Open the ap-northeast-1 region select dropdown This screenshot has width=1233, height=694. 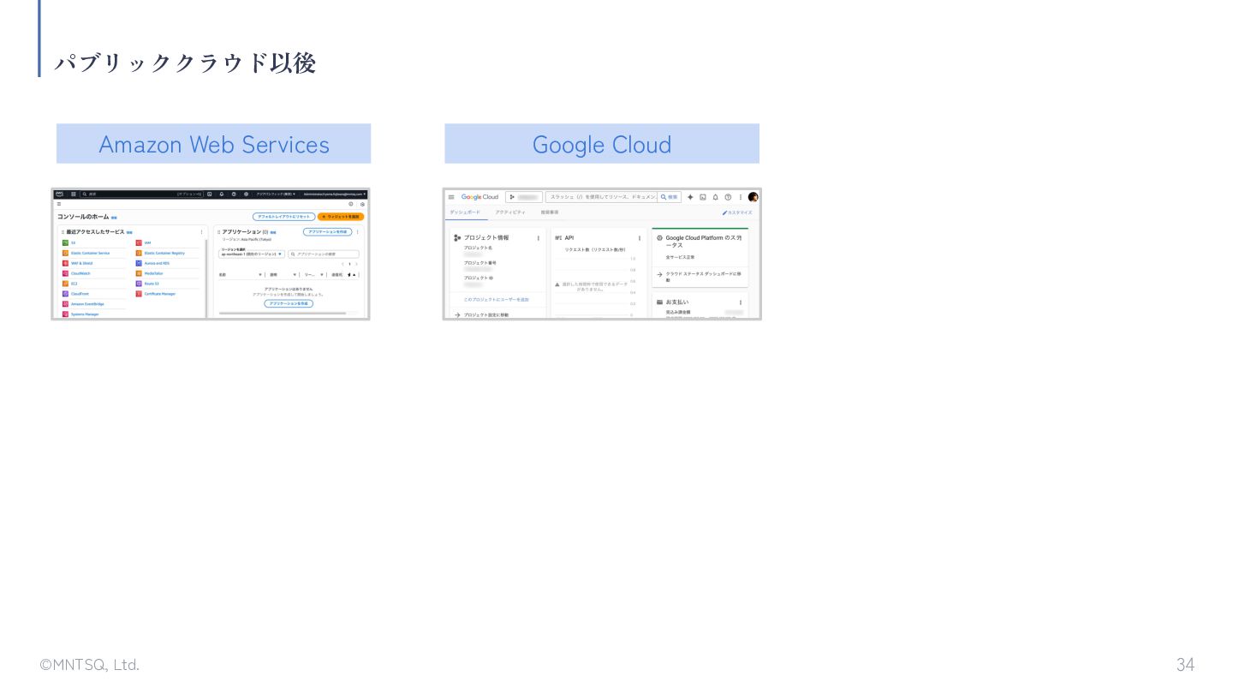coord(252,254)
